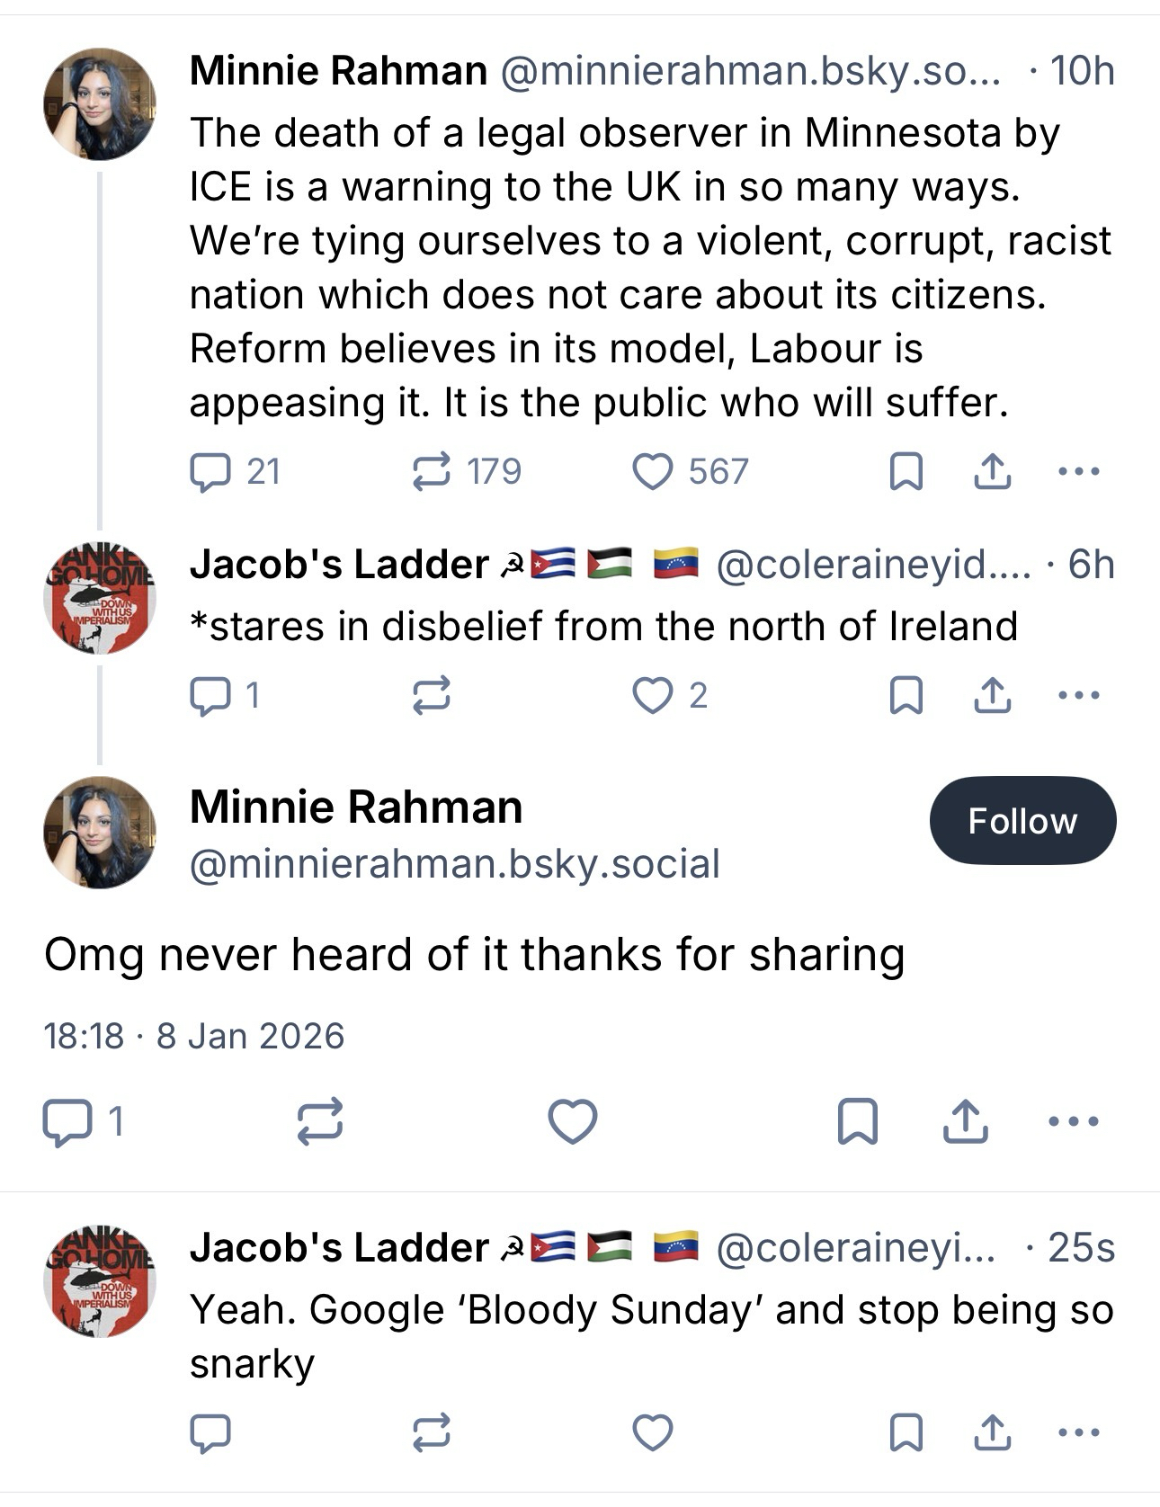Reply to the Minnesota ICE post
The image size is (1160, 1507).
pos(210,472)
